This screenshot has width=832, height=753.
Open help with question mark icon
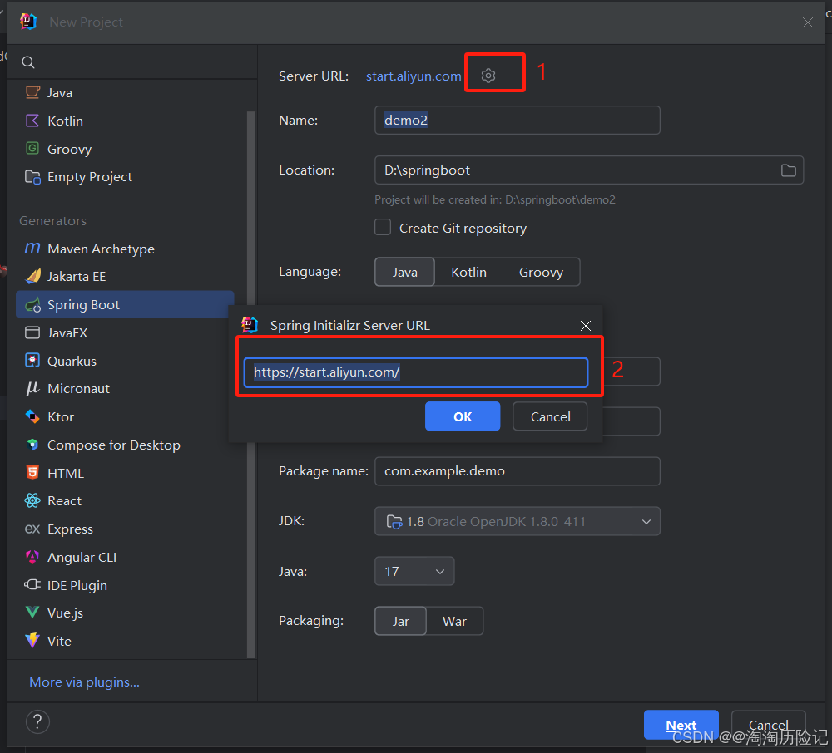click(37, 721)
